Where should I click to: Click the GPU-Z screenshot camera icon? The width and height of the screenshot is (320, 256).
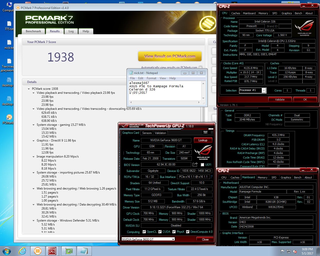click(205, 132)
